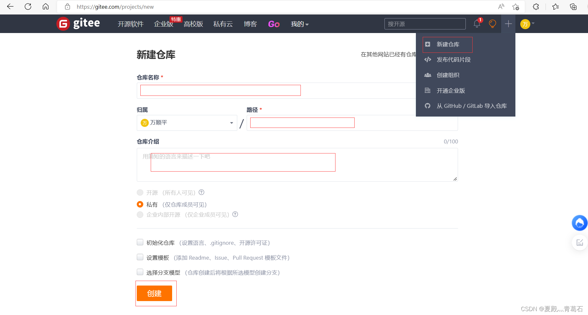Open 企业版 in navbar
Image resolution: width=588 pixels, height=315 pixels.
(x=164, y=24)
